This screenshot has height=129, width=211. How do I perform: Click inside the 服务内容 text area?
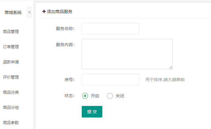point(127,54)
